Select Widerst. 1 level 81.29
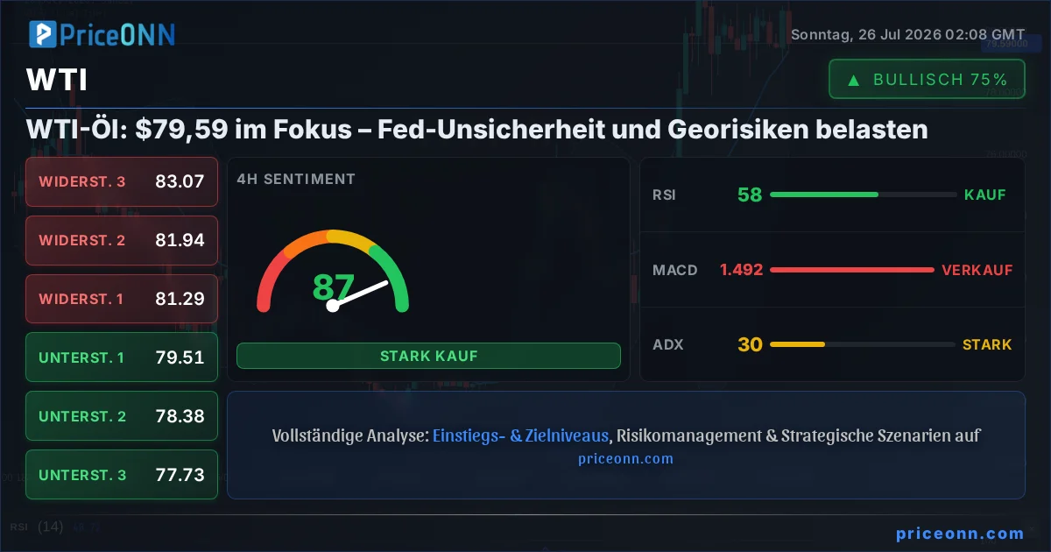 122,299
